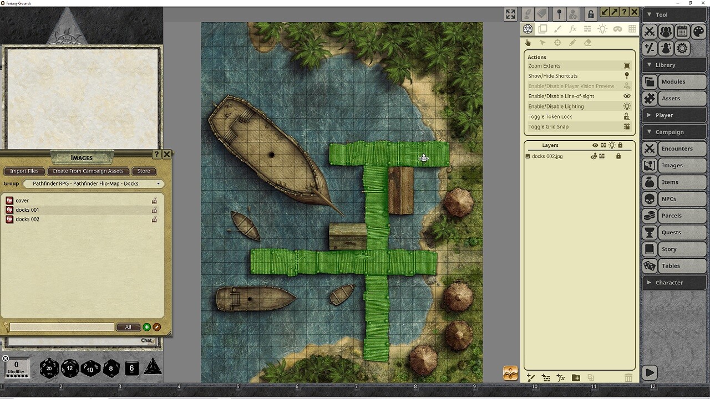Select the fx effects tool
The image size is (710, 399).
pyautogui.click(x=574, y=29)
